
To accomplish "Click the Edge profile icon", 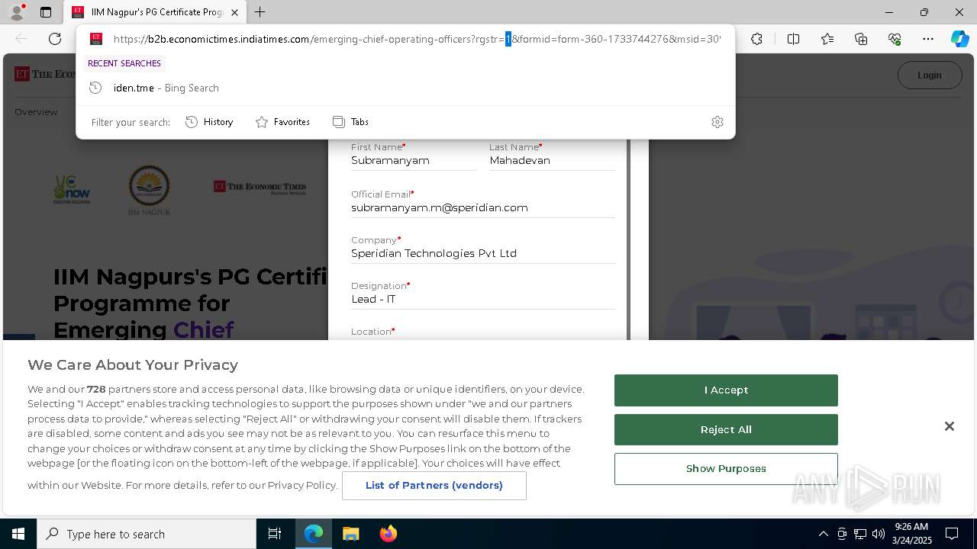I will pyautogui.click(x=17, y=12).
